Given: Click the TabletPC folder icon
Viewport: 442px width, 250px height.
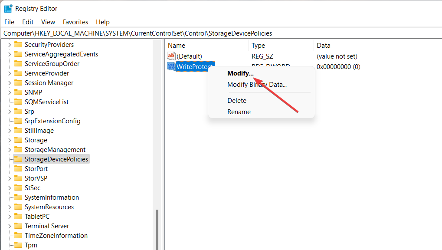Looking at the screenshot, I should tap(18, 217).
